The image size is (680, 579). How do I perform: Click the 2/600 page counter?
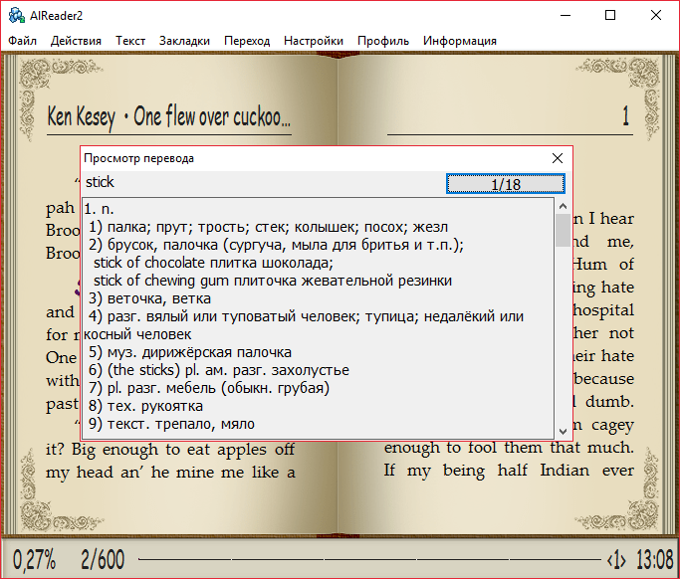tap(103, 559)
